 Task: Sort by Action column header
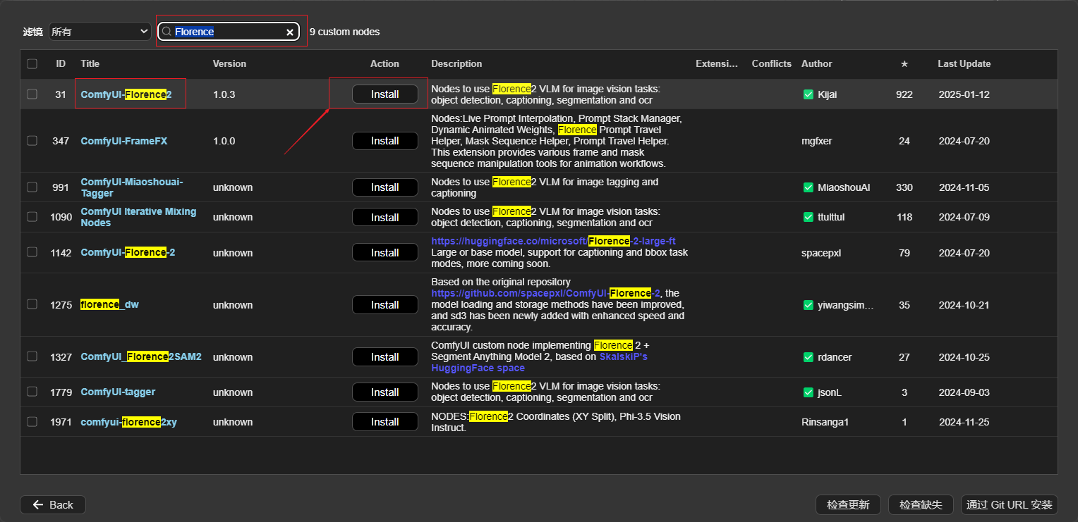[x=384, y=63]
